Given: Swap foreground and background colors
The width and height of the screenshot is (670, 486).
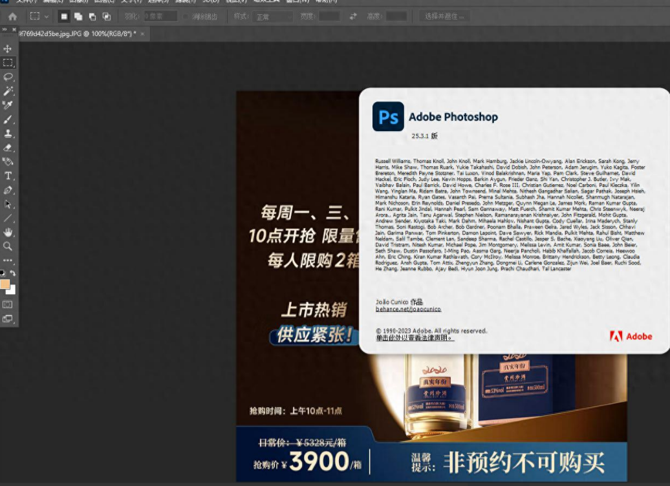Looking at the screenshot, I should coord(13,273).
